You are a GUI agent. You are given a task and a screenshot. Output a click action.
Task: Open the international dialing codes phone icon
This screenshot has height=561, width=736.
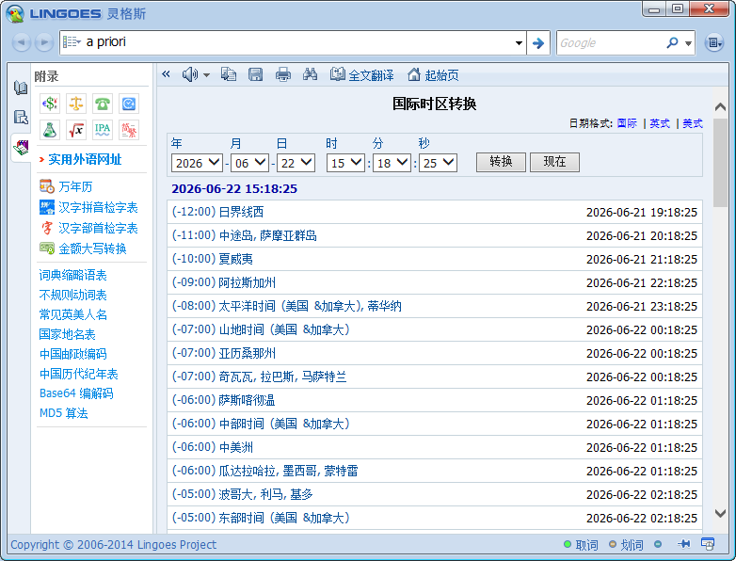pyautogui.click(x=103, y=104)
